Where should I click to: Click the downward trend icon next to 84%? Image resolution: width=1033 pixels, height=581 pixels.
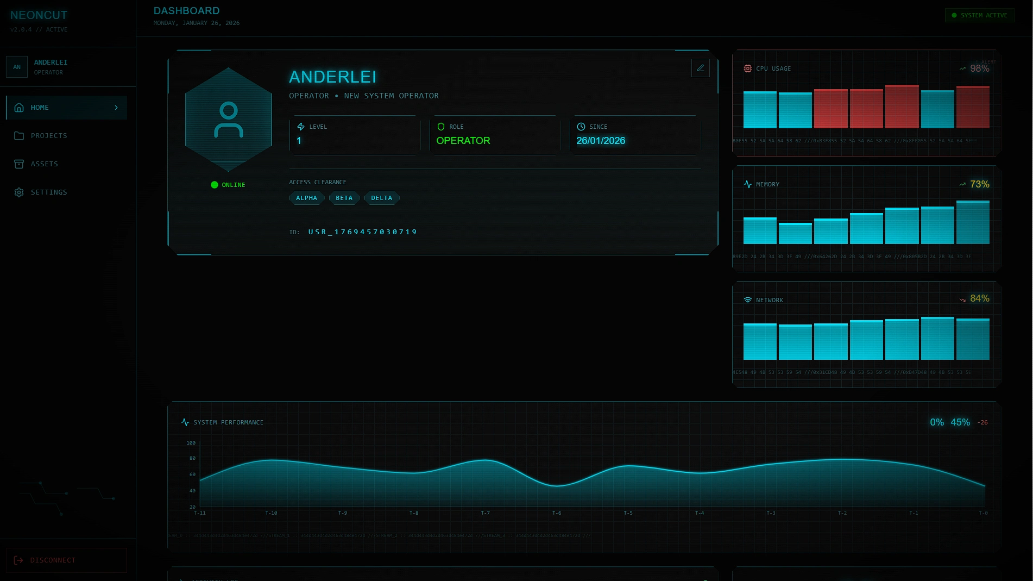pos(962,299)
